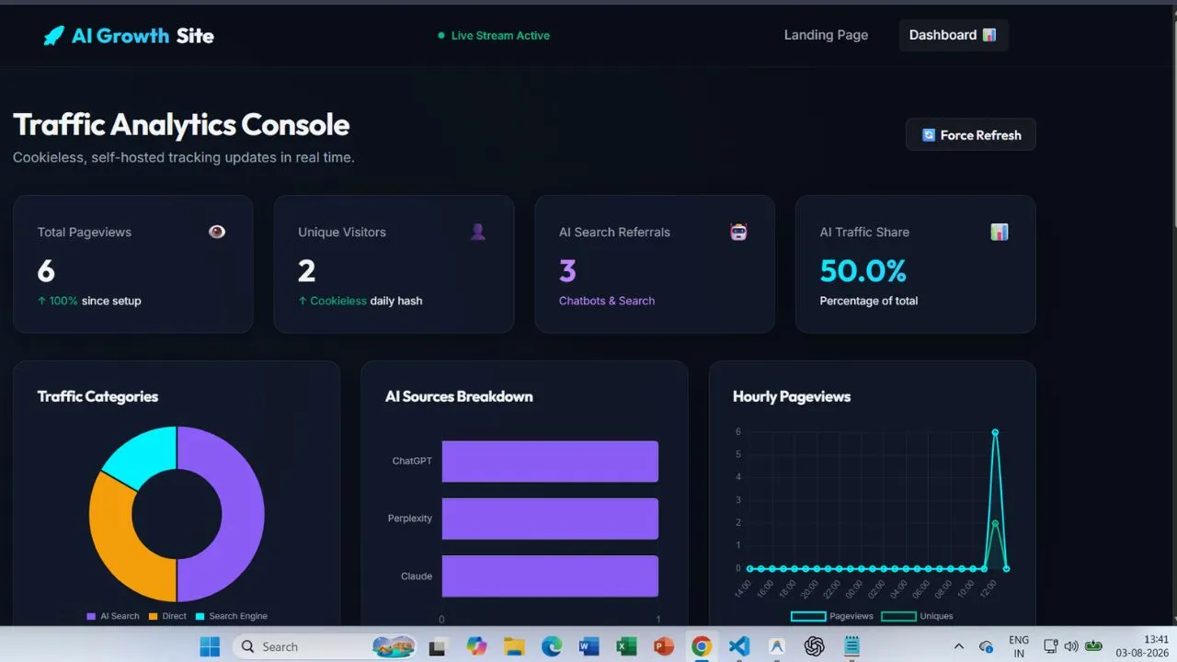Switch to Google Chrome in the taskbar

702,646
